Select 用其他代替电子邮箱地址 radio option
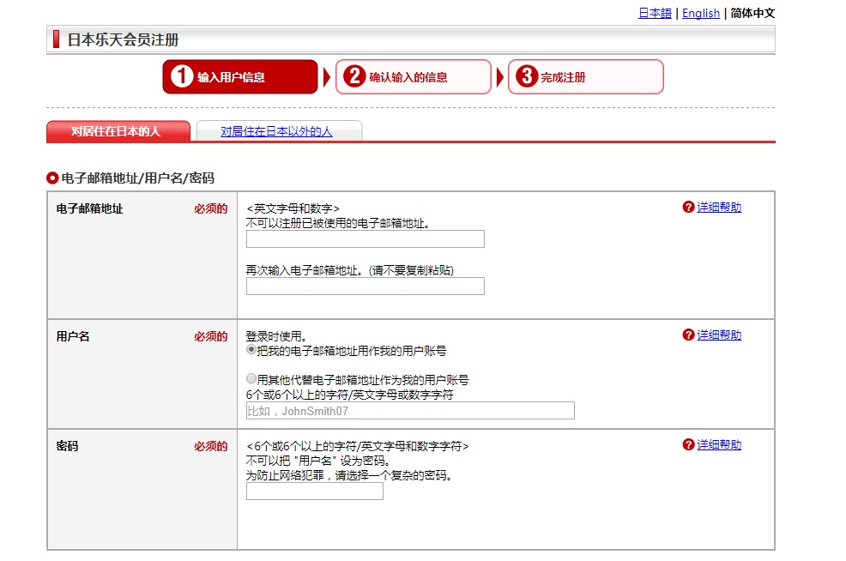 click(251, 379)
